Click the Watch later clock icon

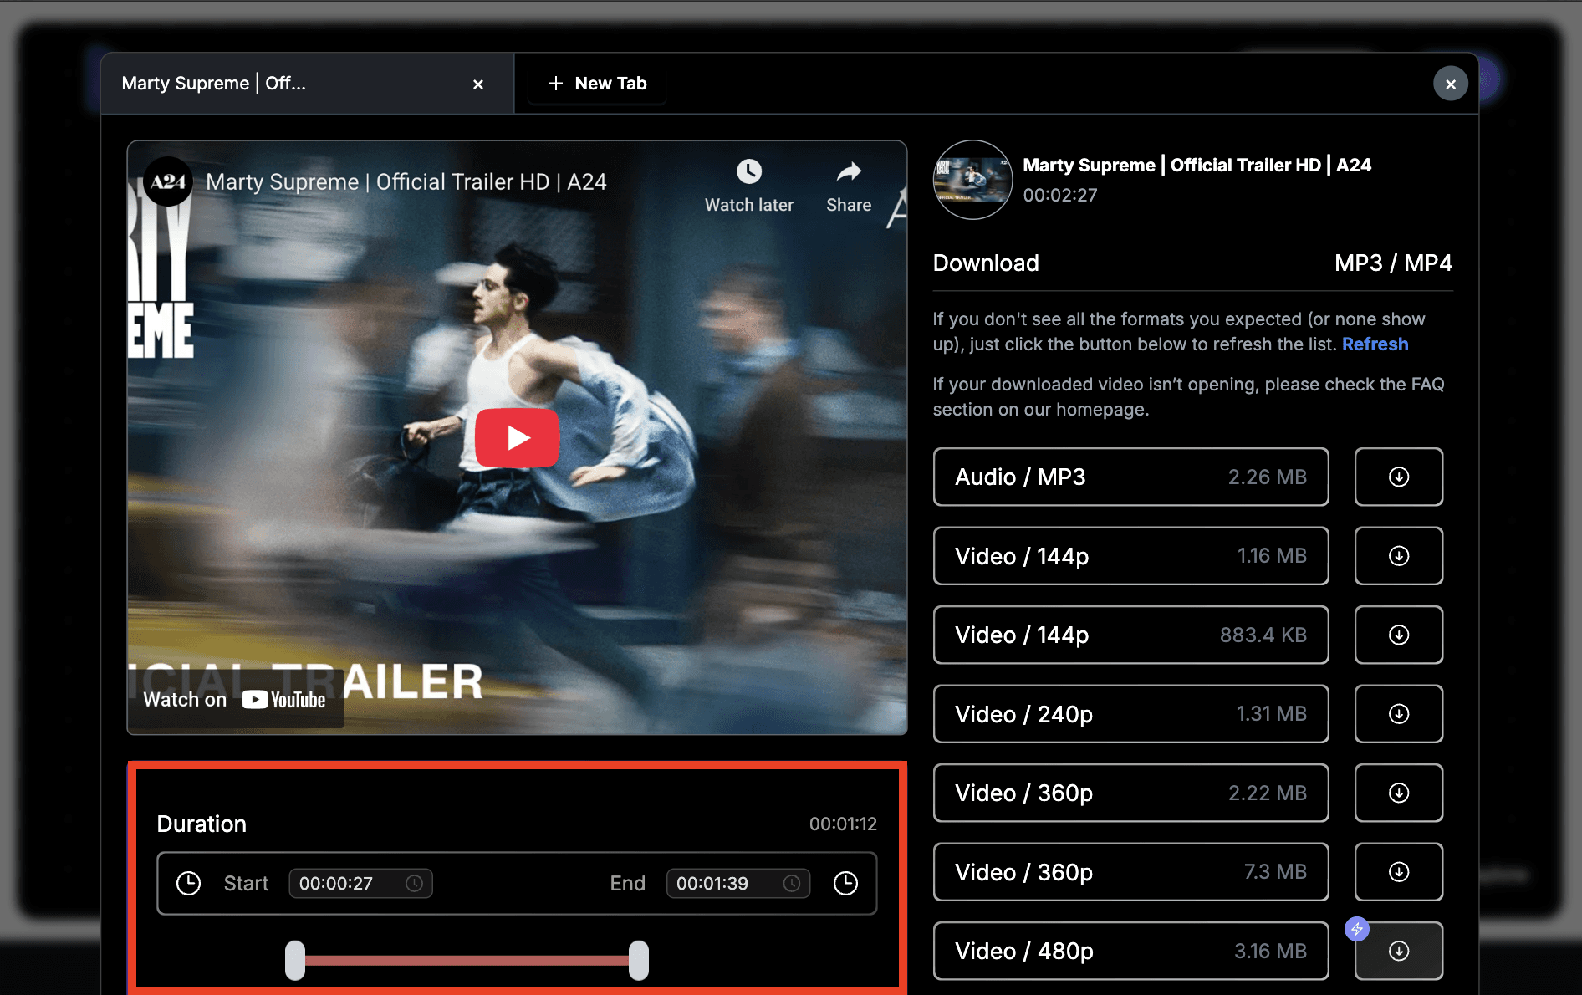749,172
